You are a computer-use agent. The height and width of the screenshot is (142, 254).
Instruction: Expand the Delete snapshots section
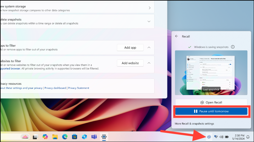point(149,21)
